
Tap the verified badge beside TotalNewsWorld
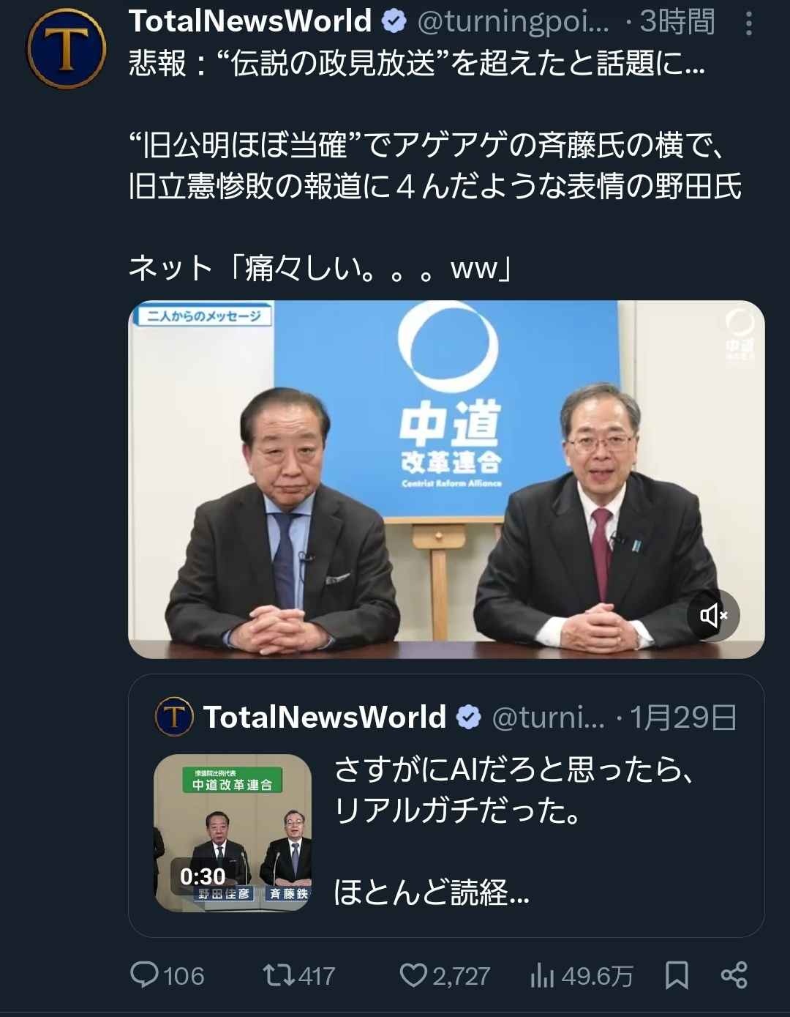(394, 22)
